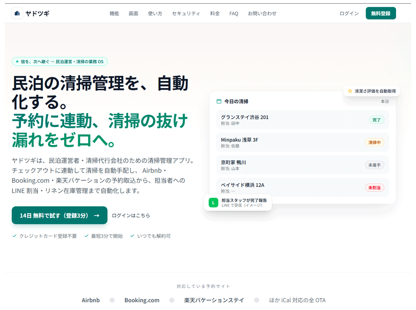Click the 清掃中 status badge

[374, 142]
